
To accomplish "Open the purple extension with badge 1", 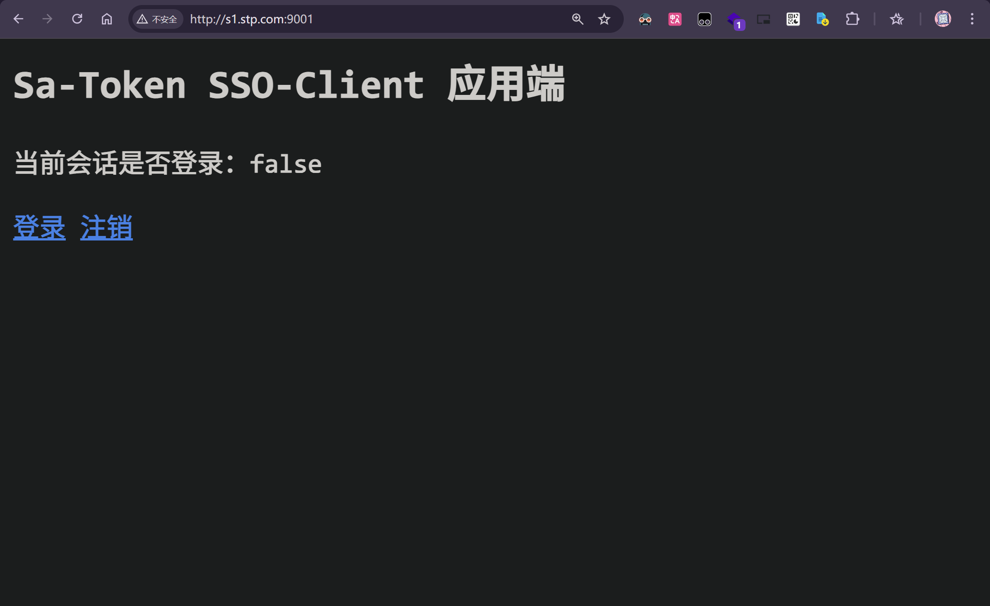I will (735, 21).
